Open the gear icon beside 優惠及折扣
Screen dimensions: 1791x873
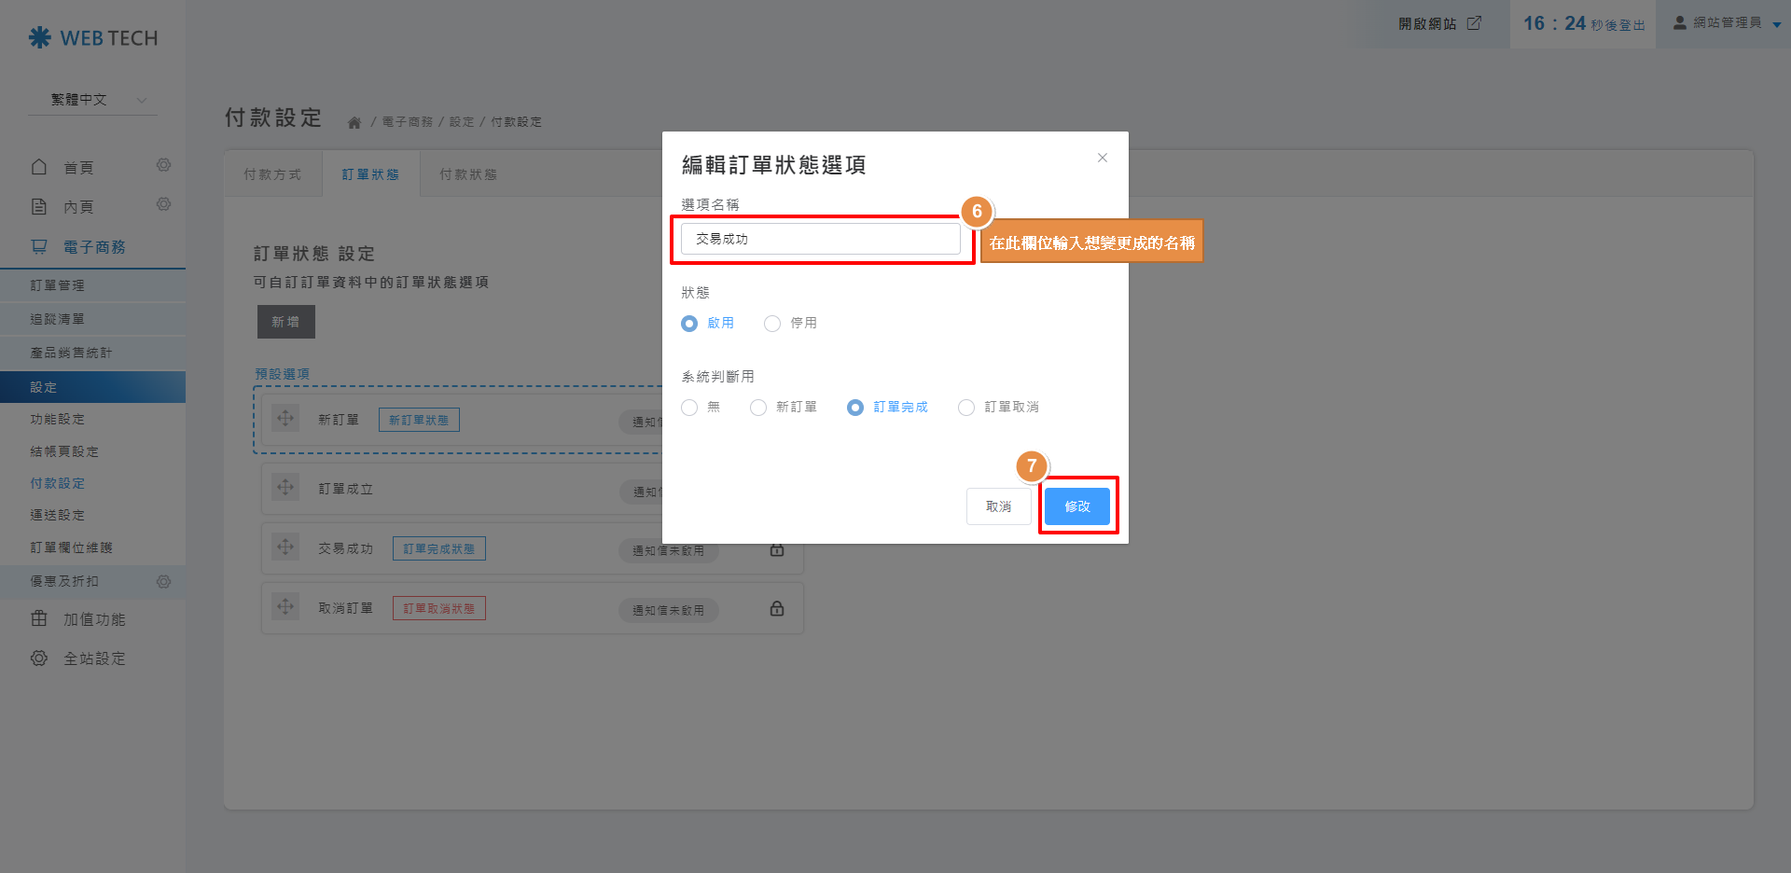tap(164, 581)
